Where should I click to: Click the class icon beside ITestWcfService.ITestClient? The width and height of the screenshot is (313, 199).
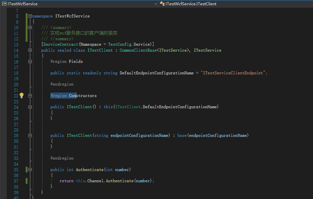pos(162,4)
